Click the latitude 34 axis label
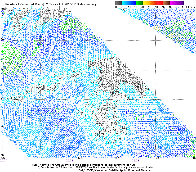This screenshot has height=172, width=196. click(x=2, y=99)
